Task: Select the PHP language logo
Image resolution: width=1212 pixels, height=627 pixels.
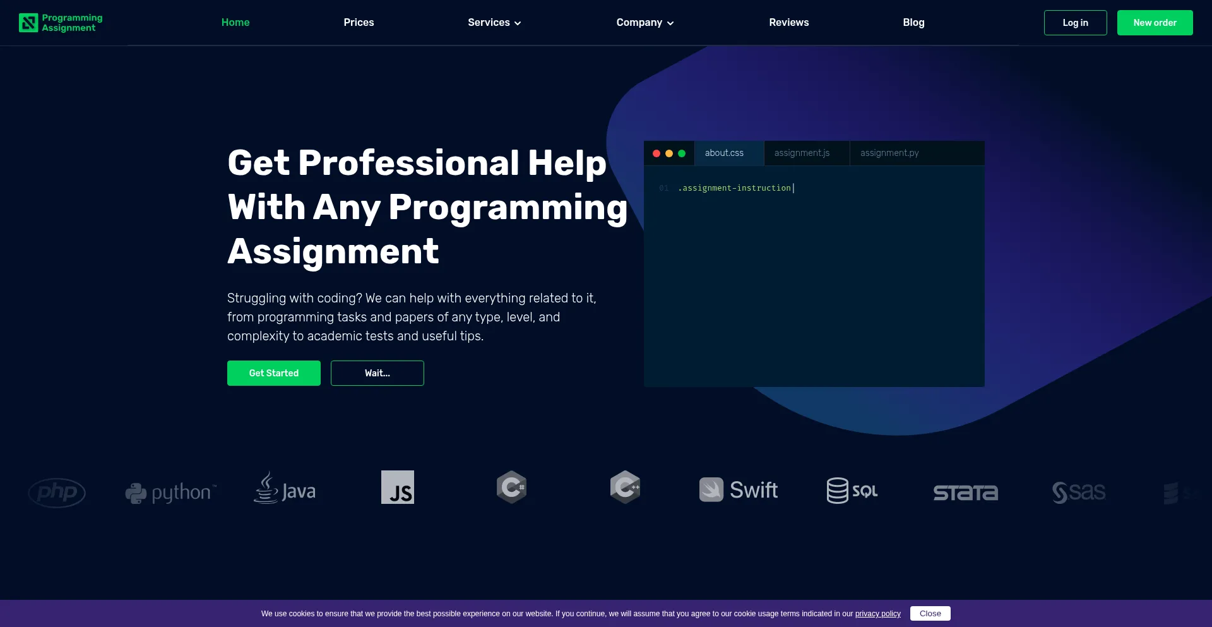Action: point(57,492)
